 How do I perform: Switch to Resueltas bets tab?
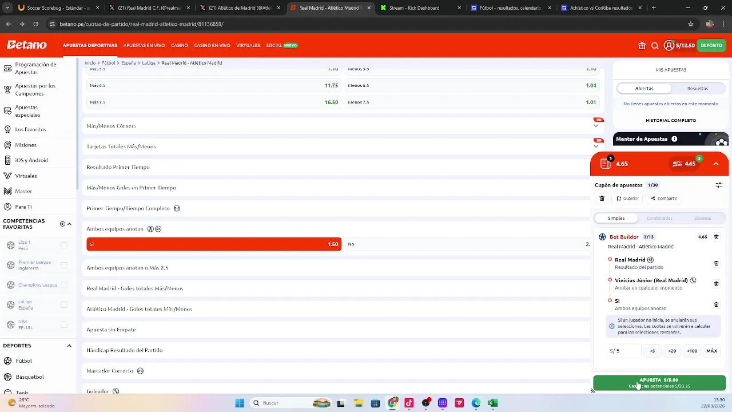pyautogui.click(x=698, y=88)
